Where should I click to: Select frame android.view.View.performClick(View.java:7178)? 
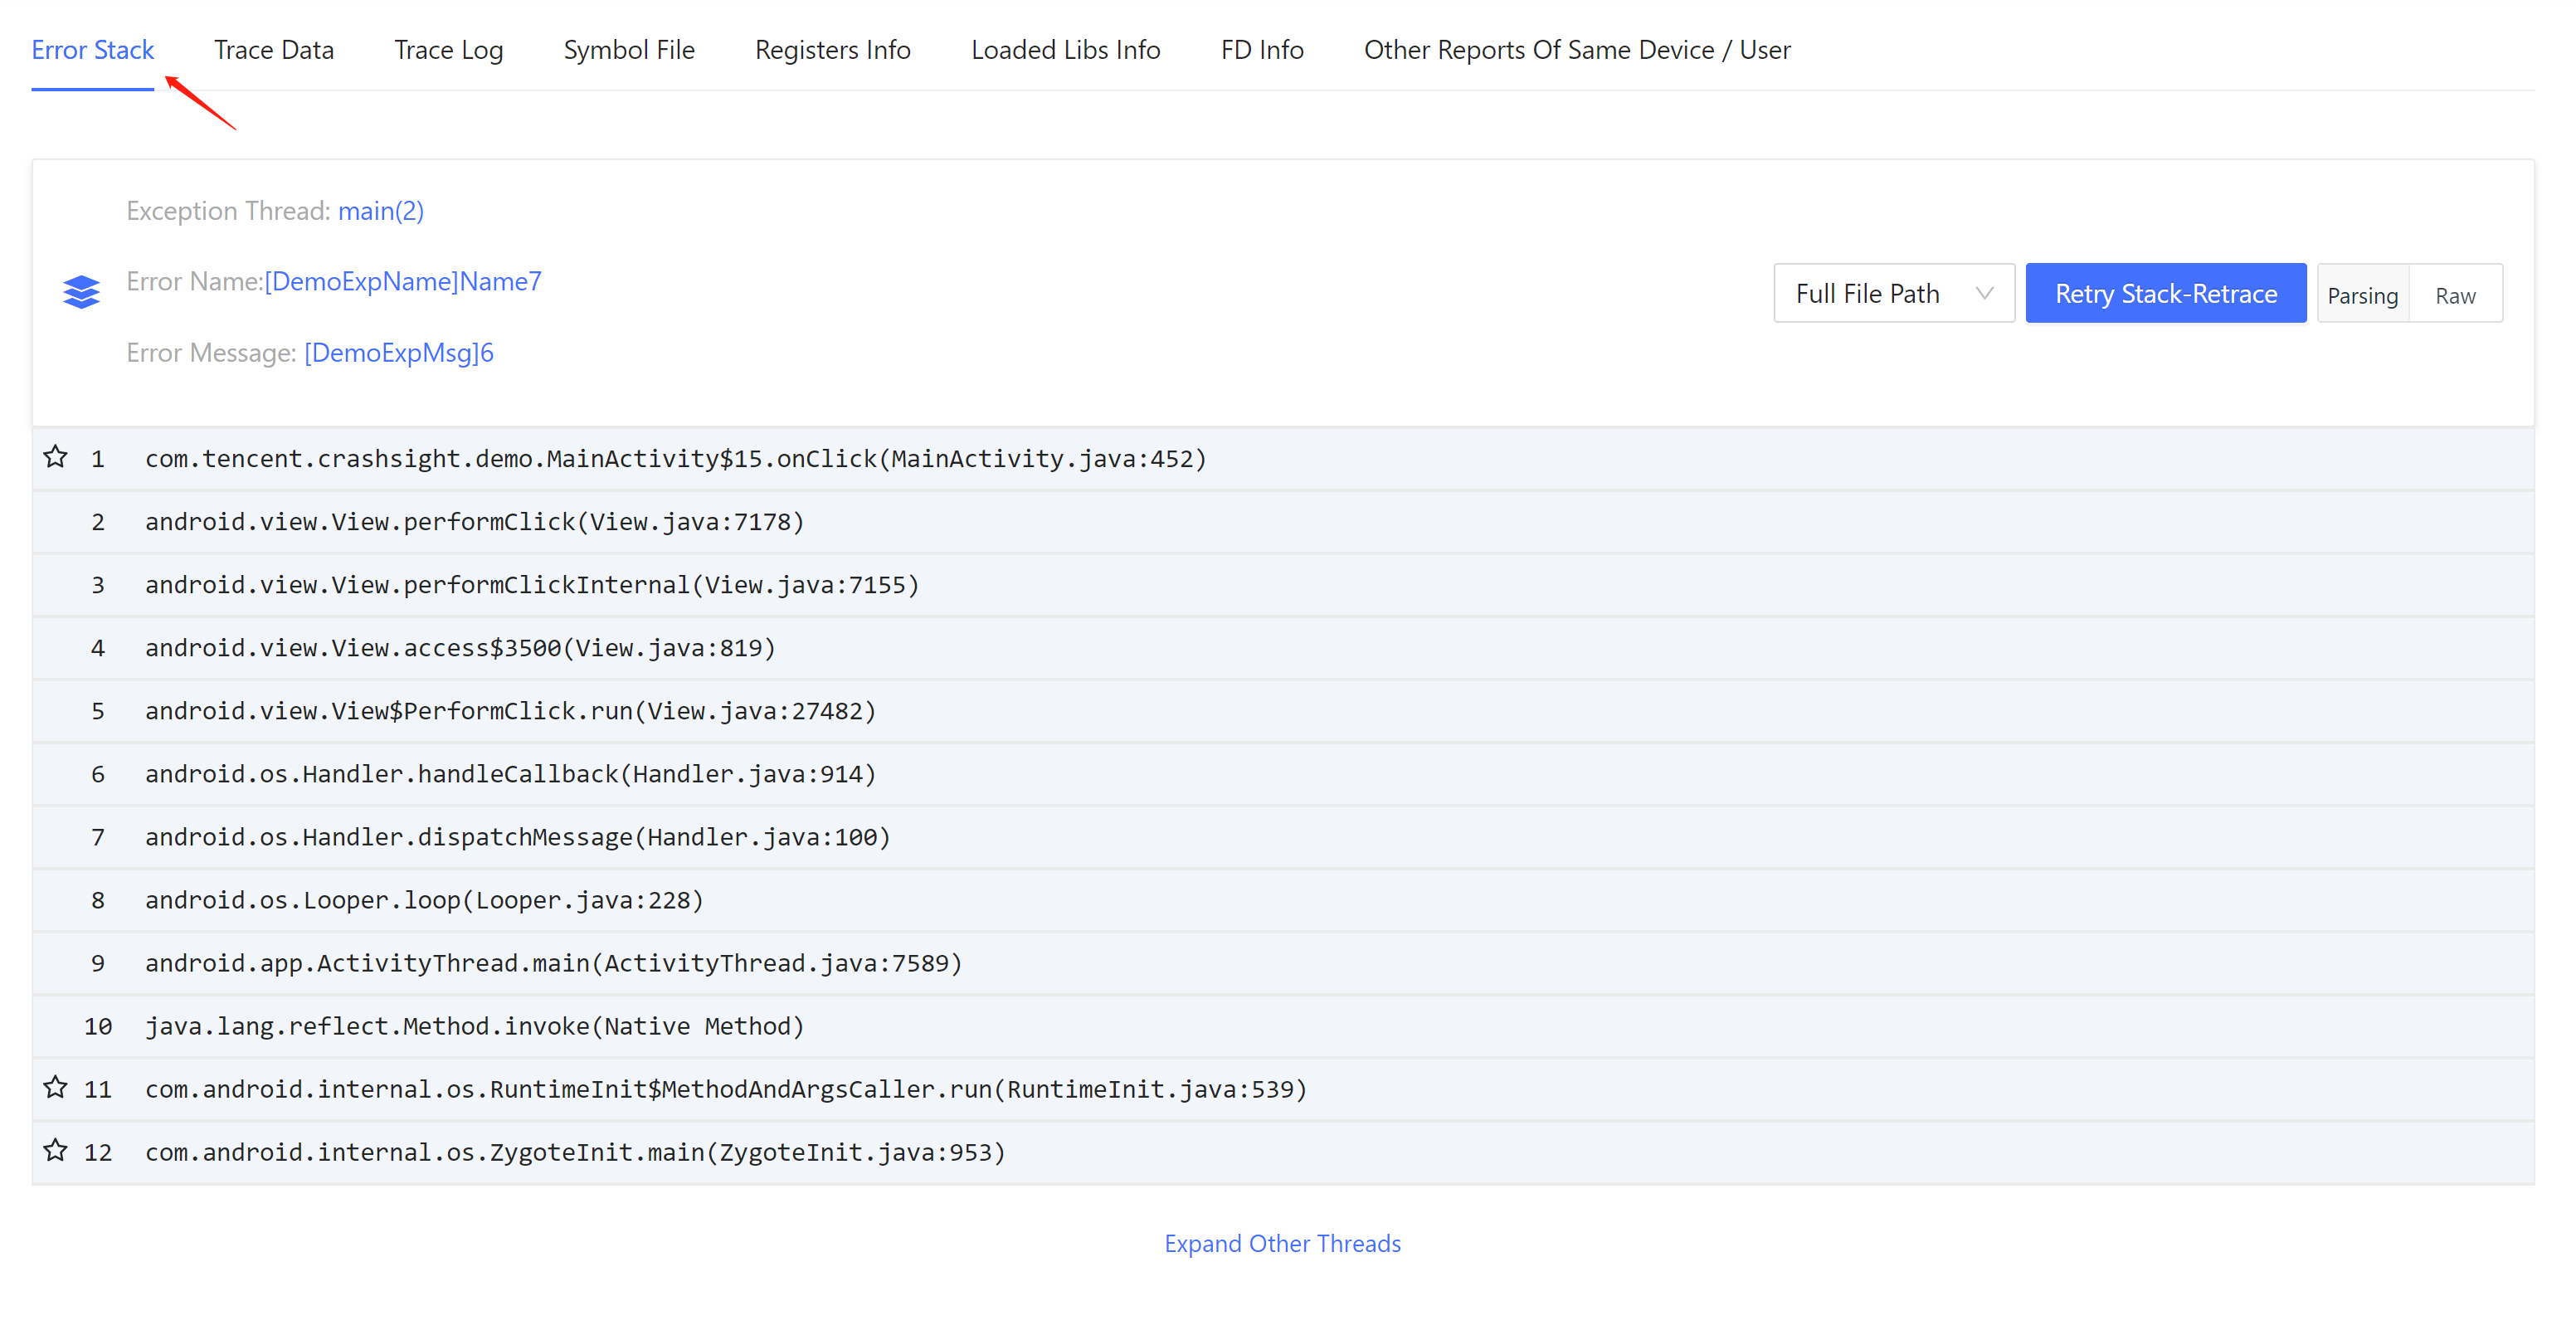1283,522
